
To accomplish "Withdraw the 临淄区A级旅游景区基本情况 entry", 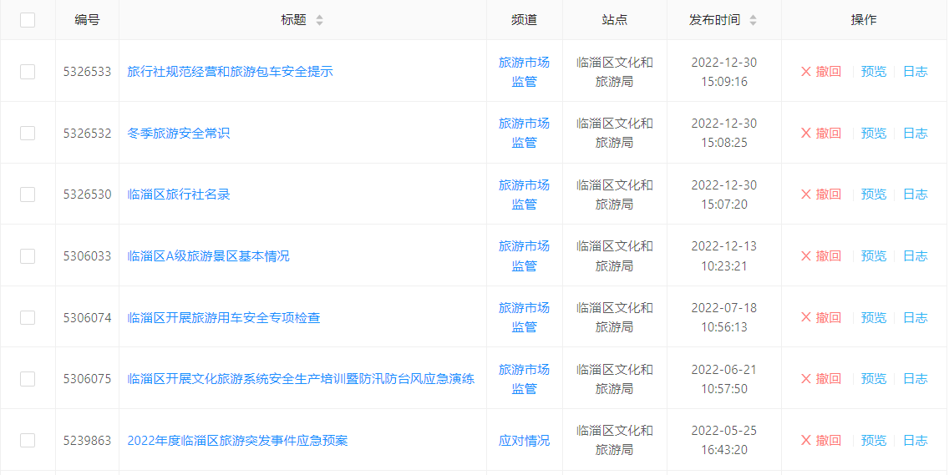I will 820,256.
